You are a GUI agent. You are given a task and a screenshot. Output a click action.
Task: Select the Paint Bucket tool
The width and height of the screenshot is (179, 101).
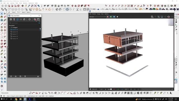coord(2,17)
